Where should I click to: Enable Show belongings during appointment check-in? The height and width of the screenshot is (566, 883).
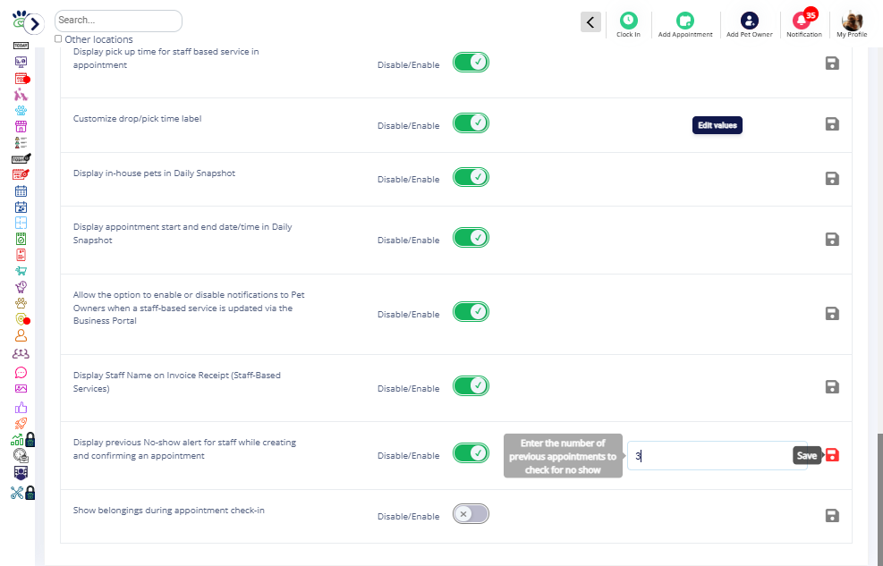471,513
